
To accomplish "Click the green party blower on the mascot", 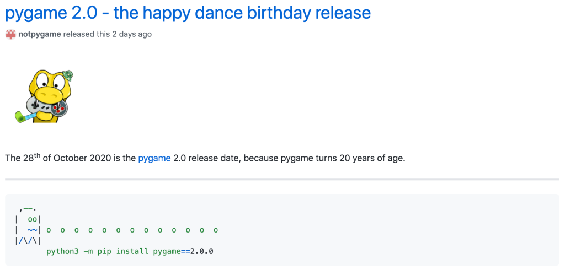I will pyautogui.click(x=22, y=116).
